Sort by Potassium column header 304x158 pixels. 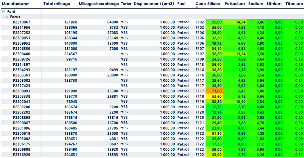pos(235,4)
